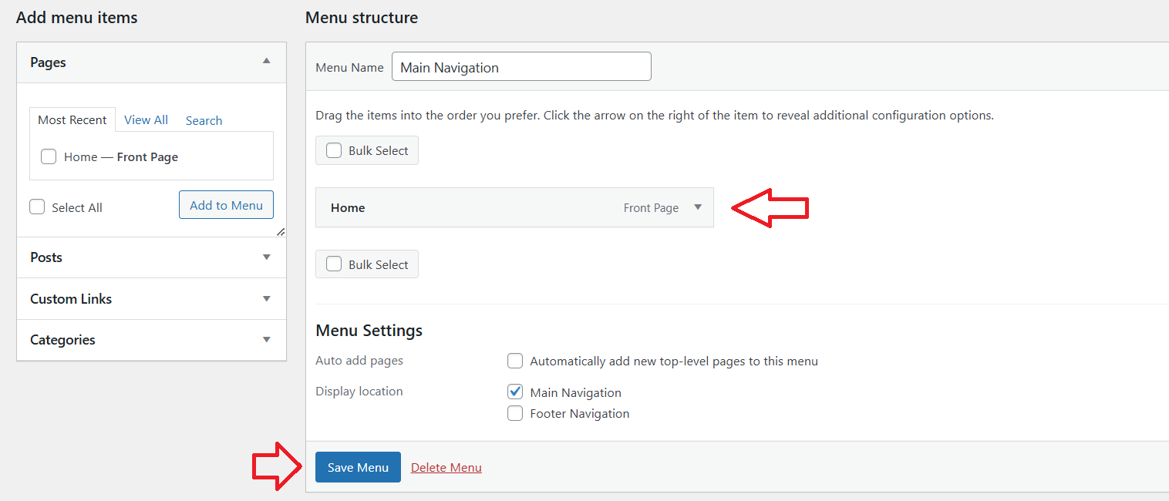Expand the Categories panel

coord(267,340)
